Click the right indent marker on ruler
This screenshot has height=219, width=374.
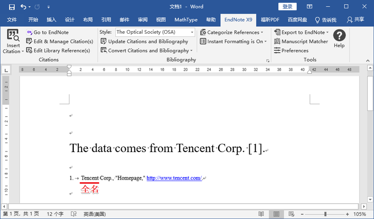click(310, 72)
